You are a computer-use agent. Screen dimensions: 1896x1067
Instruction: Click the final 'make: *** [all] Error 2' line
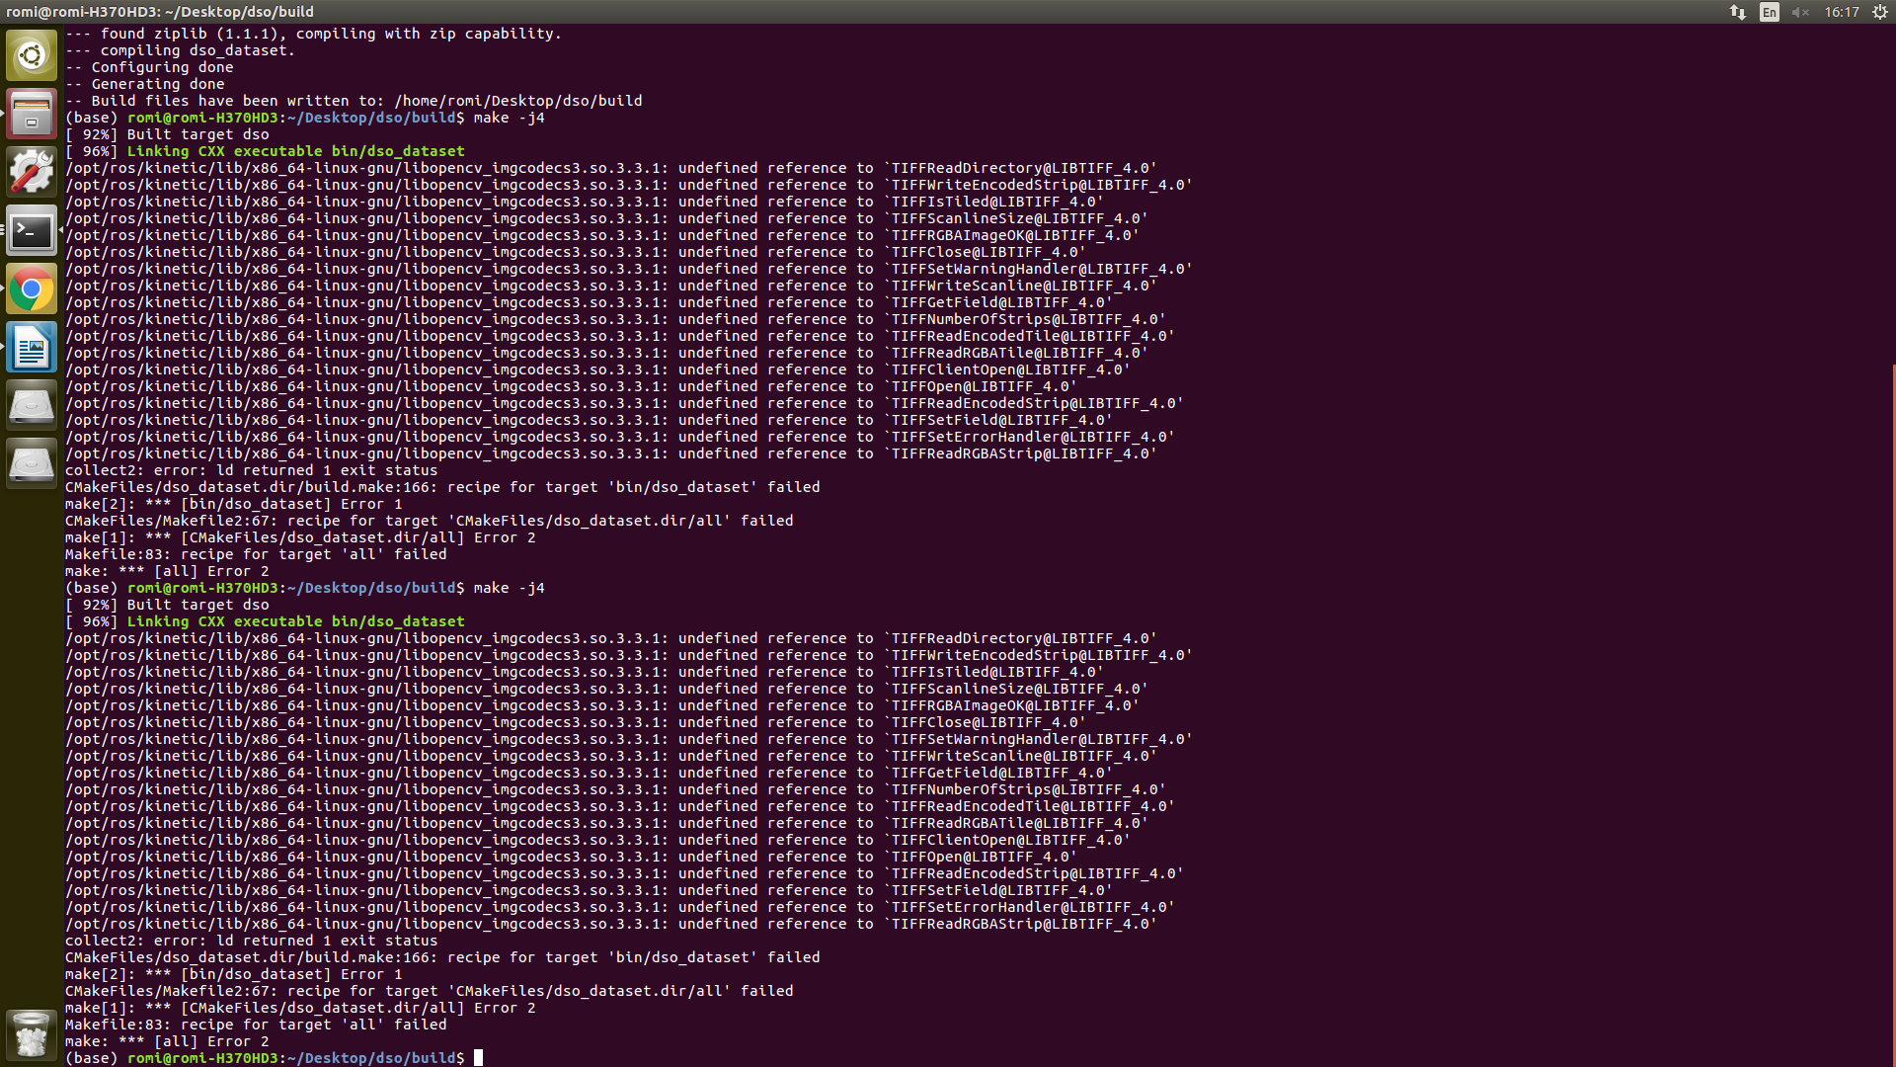pos(166,1041)
